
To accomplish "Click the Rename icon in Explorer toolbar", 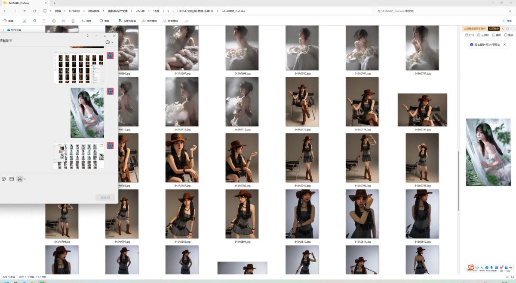I will (54, 21).
